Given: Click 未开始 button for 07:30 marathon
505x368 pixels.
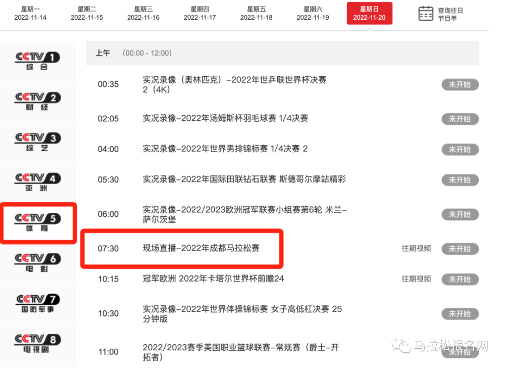Looking at the screenshot, I should pyautogui.click(x=460, y=249).
